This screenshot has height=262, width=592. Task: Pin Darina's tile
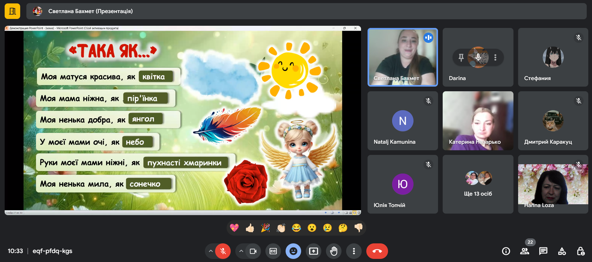tap(461, 57)
